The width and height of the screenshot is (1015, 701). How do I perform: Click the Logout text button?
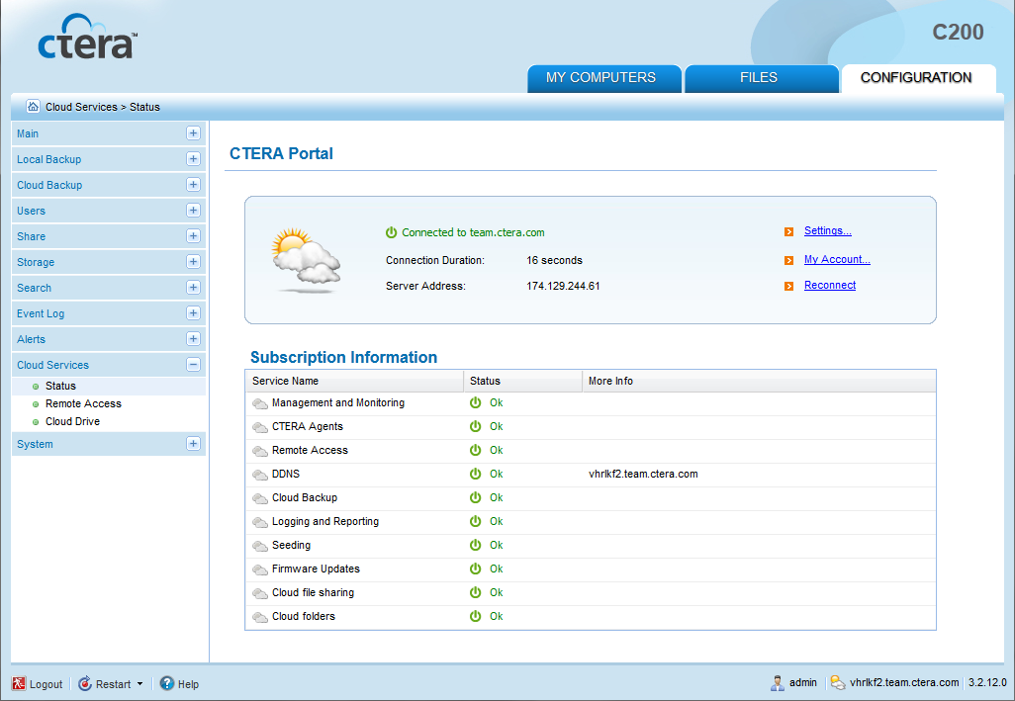coord(46,684)
